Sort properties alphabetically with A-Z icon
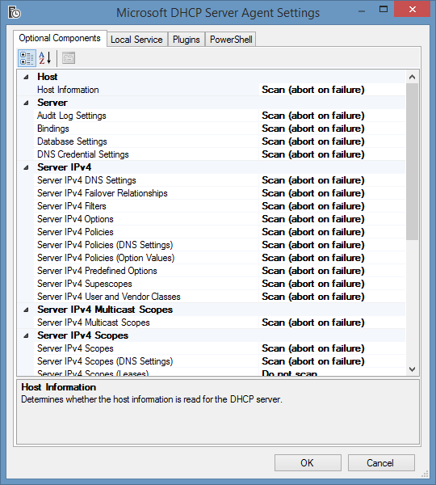Image resolution: width=436 pixels, height=485 pixels. point(45,58)
